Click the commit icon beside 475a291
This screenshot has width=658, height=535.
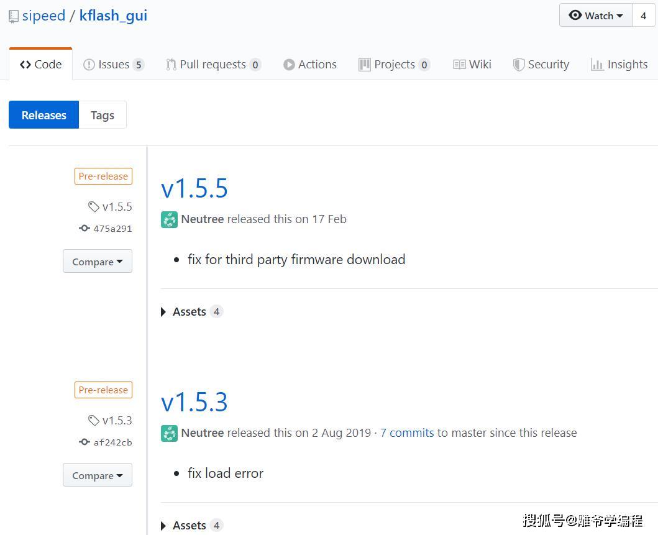click(85, 228)
